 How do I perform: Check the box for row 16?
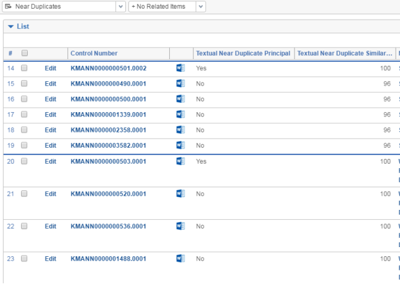(24, 99)
